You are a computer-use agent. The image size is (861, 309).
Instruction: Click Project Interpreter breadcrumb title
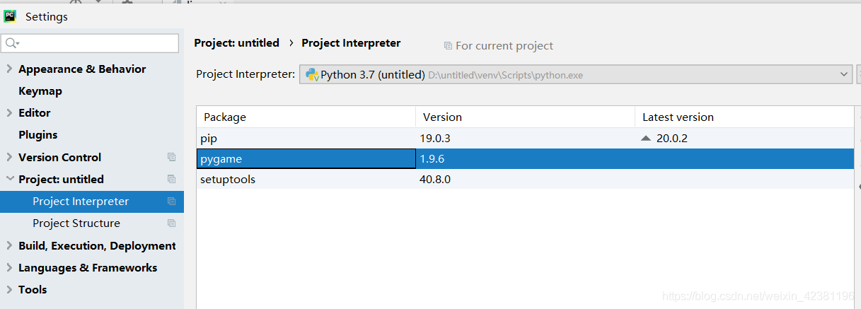[x=351, y=42]
